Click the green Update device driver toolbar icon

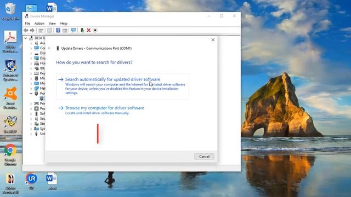pyautogui.click(x=82, y=30)
